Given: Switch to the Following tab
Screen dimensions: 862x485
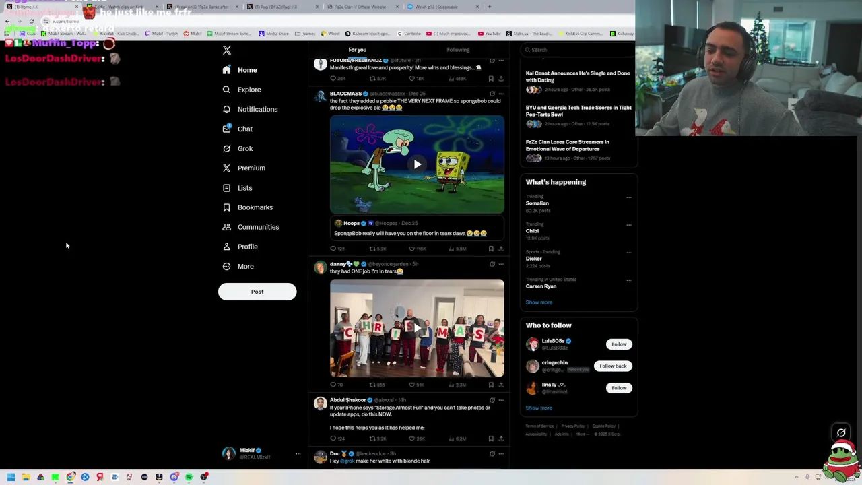Looking at the screenshot, I should click(x=458, y=50).
